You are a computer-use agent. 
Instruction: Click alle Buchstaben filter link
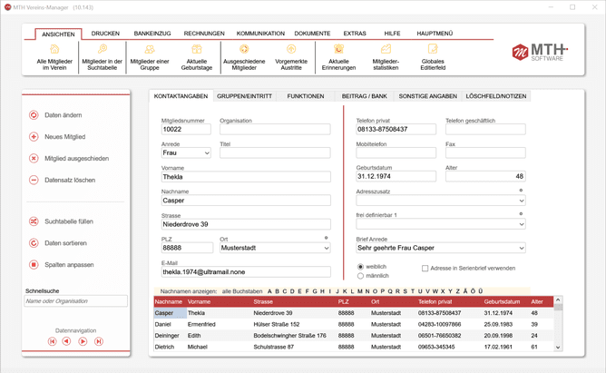coord(242,291)
